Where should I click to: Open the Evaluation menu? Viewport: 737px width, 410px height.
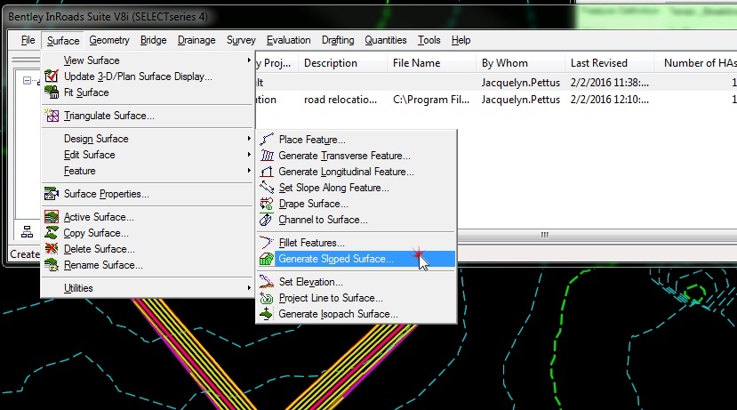coord(289,40)
